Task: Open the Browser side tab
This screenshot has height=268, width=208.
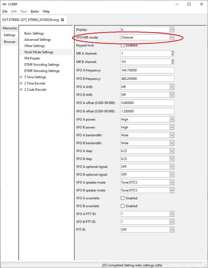Action: [x=10, y=42]
